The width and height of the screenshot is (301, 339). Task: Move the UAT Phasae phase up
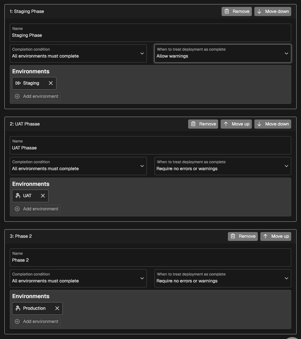coord(236,124)
